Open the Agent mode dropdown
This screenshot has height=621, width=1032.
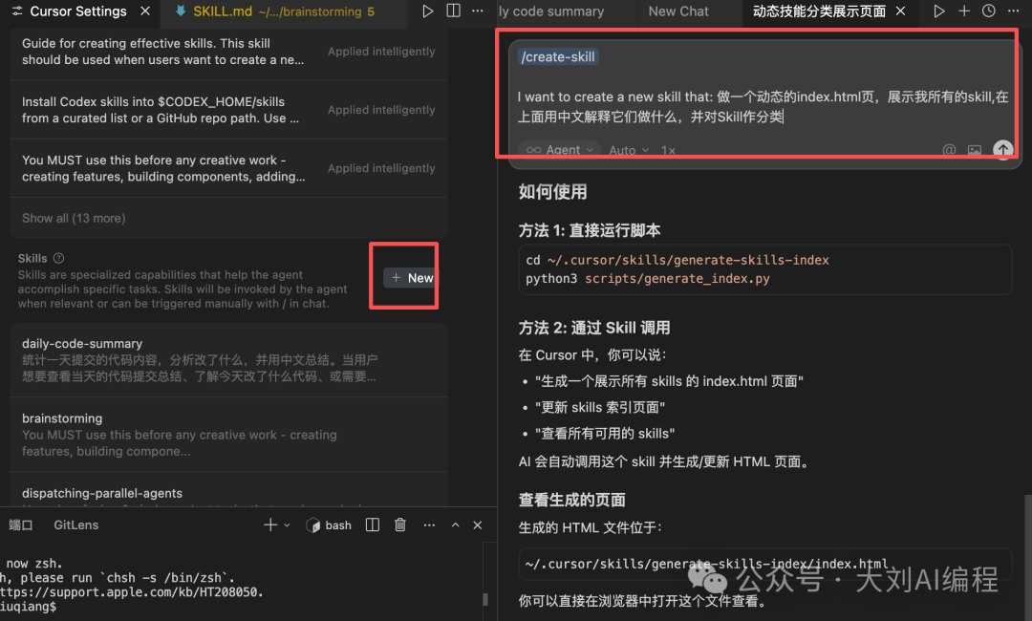(x=560, y=150)
